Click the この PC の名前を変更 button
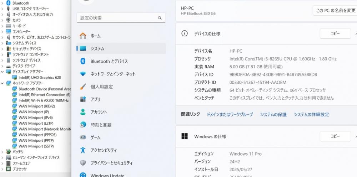This screenshot has width=357, height=177. point(335,10)
